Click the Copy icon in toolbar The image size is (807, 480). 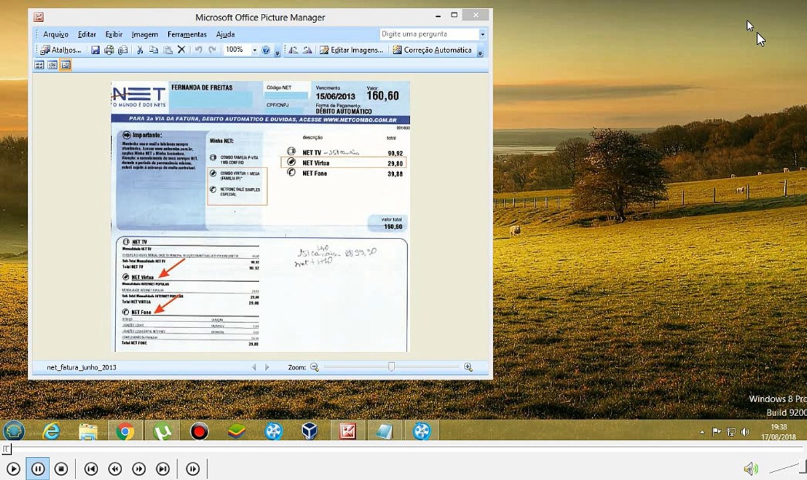pos(154,50)
